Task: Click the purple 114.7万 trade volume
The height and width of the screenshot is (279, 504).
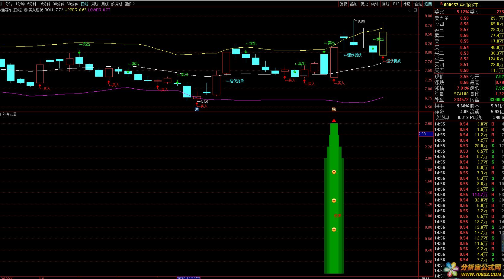Action: click(x=480, y=195)
